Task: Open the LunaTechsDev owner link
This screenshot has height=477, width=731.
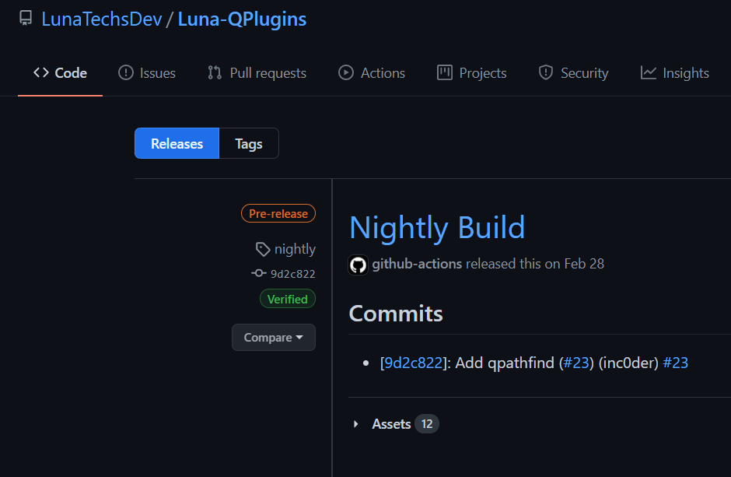Action: [102, 19]
